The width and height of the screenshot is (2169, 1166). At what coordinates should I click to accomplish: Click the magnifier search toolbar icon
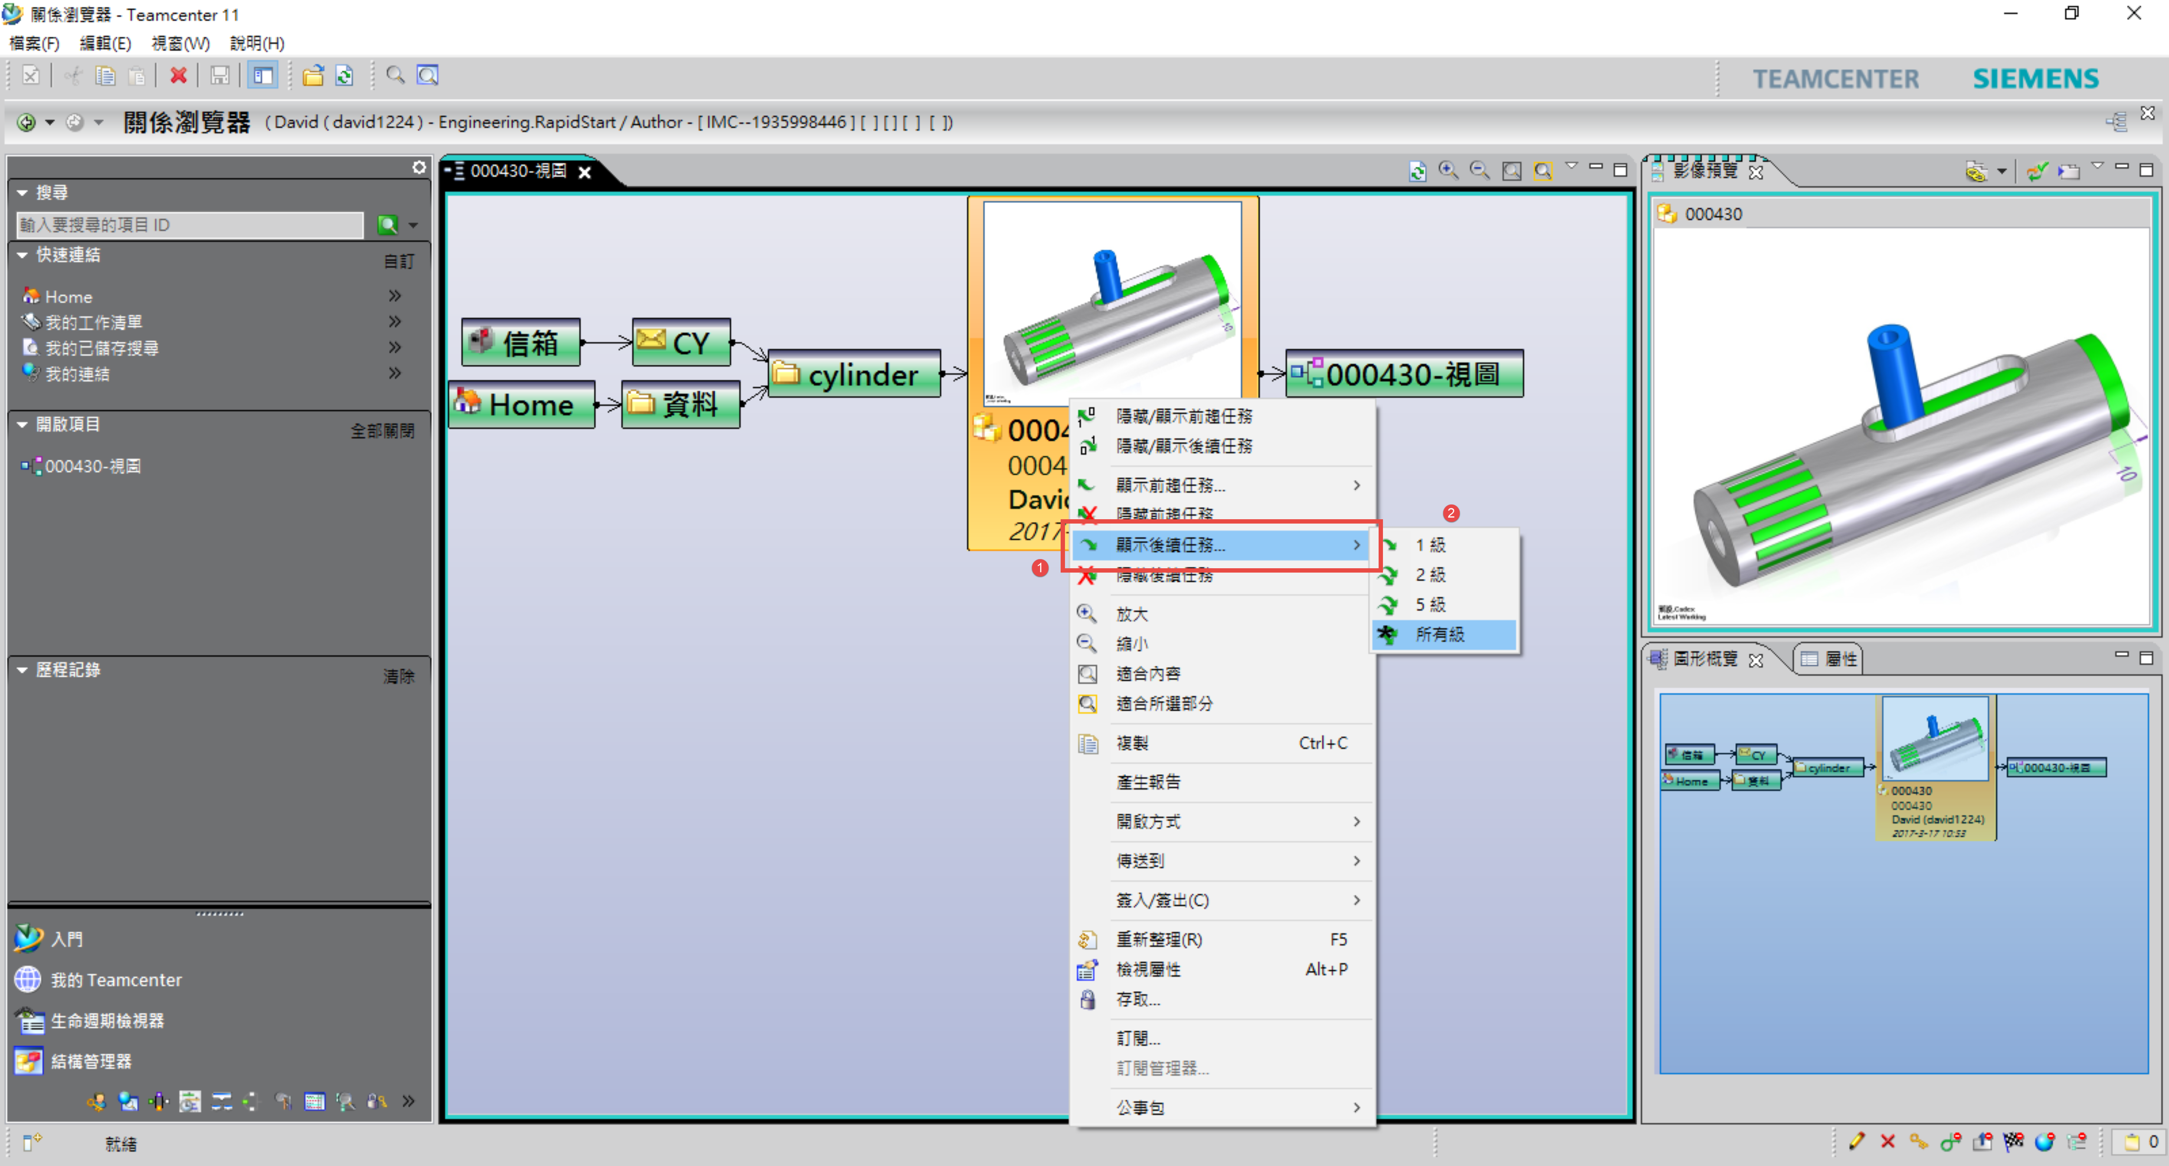395,76
